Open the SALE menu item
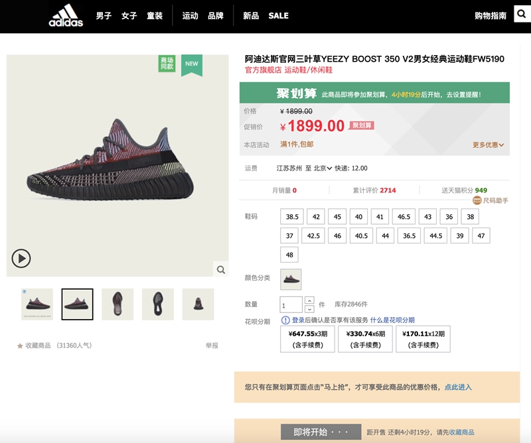 coord(278,15)
